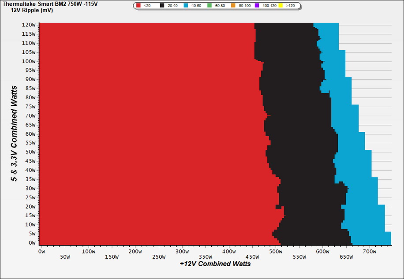404x279 pixels.
Task: Click the '60W' y-axis label
Action: (x=30, y=134)
